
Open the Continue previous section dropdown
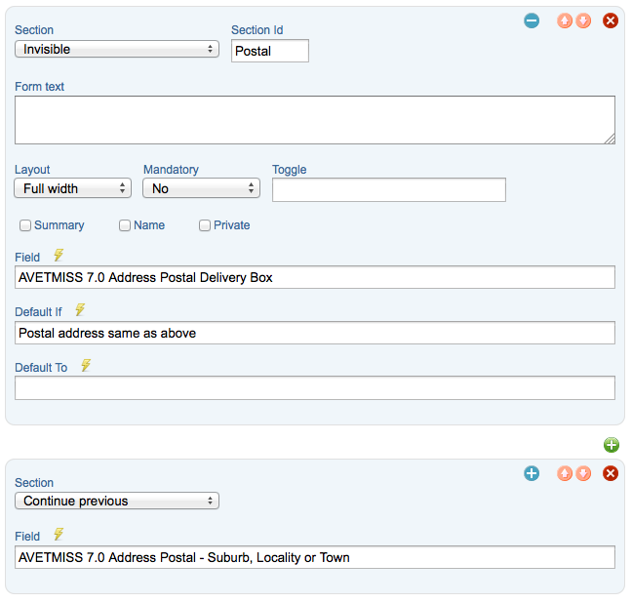click(117, 501)
